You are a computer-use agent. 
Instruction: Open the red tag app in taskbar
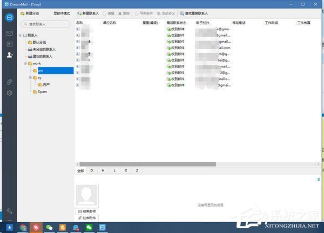(x=36, y=228)
